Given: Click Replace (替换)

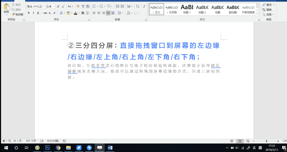Looking at the screenshot, I should 267,10.
